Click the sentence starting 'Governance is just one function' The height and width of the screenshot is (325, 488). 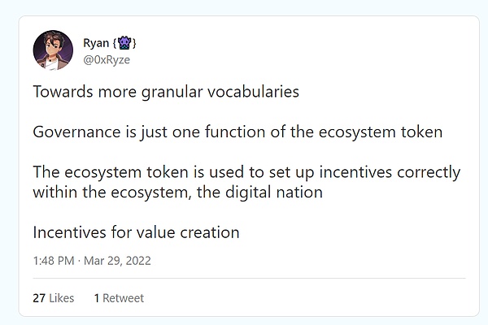(x=237, y=132)
